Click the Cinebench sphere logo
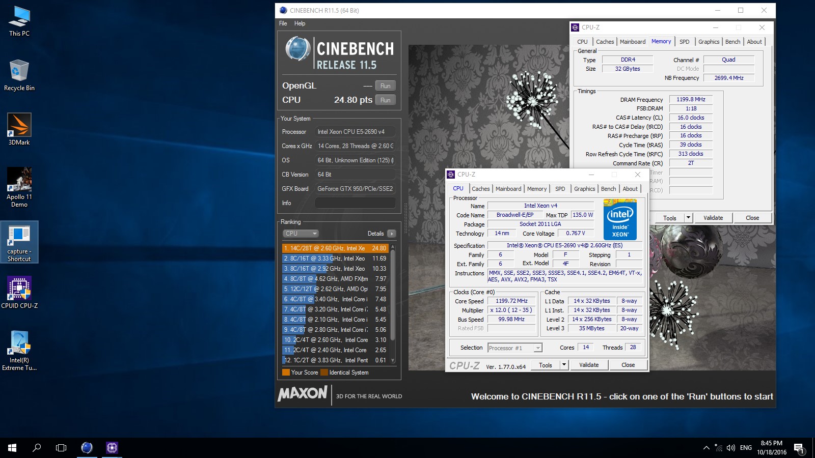Viewport: 815px width, 458px height. pos(298,49)
